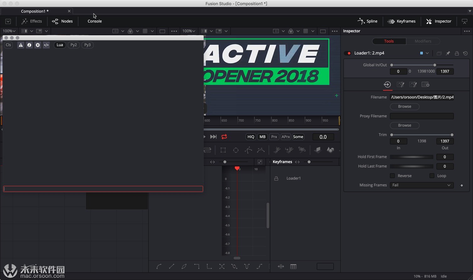Open left viewer options ellipsis menu

174,31
